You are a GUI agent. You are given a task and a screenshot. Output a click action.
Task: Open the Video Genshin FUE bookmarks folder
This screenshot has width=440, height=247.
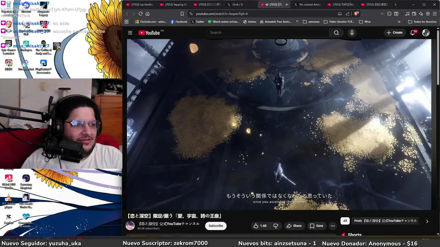click(x=339, y=22)
